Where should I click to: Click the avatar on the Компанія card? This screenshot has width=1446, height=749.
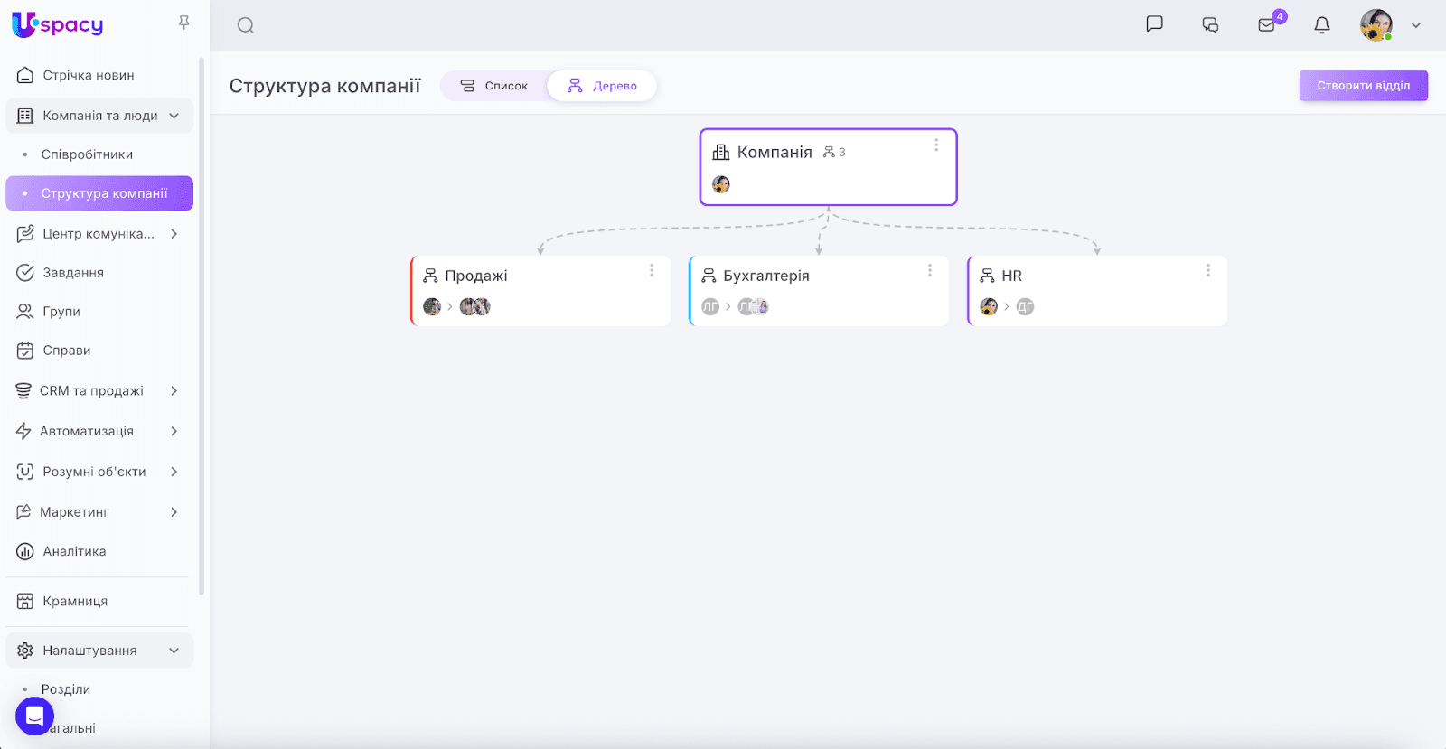721,184
